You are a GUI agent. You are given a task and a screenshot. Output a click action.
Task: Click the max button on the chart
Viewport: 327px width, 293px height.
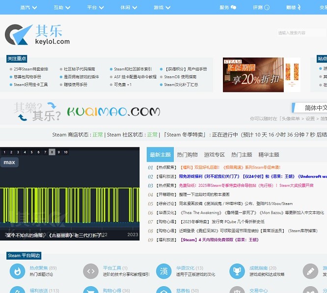[x=9, y=162]
